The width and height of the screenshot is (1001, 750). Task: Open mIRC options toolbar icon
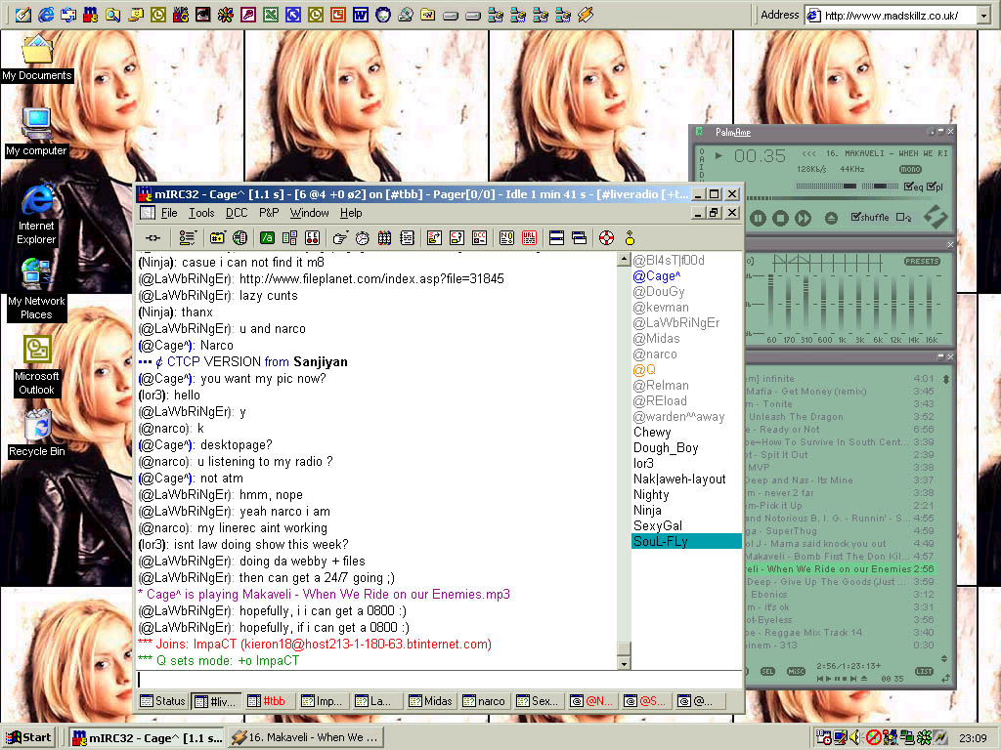(187, 237)
